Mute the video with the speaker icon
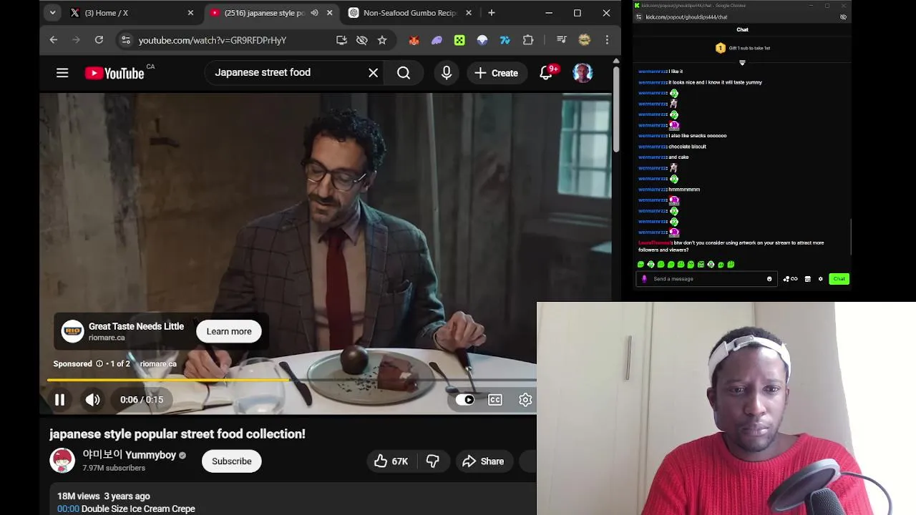Image resolution: width=916 pixels, height=515 pixels. click(93, 400)
